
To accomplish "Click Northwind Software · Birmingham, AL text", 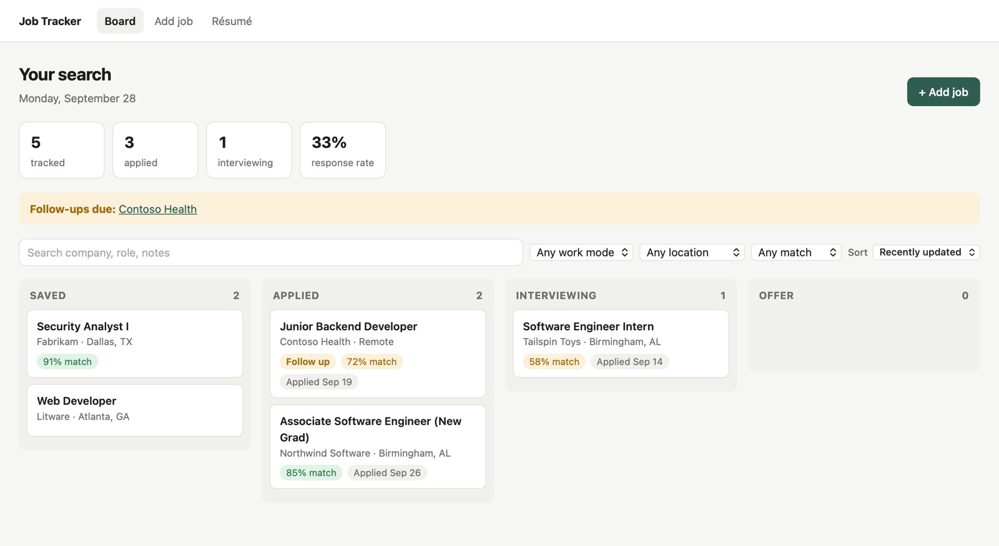I will click(x=365, y=454).
